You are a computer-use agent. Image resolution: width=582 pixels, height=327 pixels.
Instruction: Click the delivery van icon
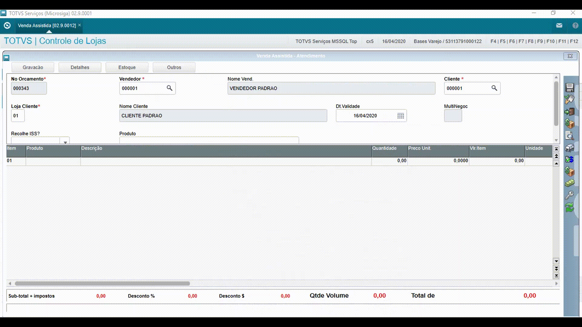(x=570, y=148)
